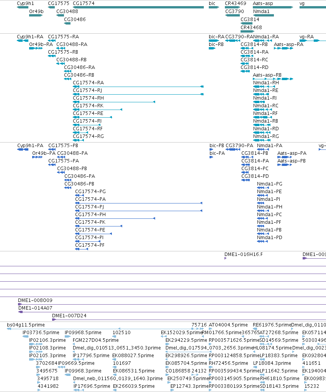Select the Or49b-PA coding sequence
Viewport: 326px width, 392px height.
coord(37,157)
